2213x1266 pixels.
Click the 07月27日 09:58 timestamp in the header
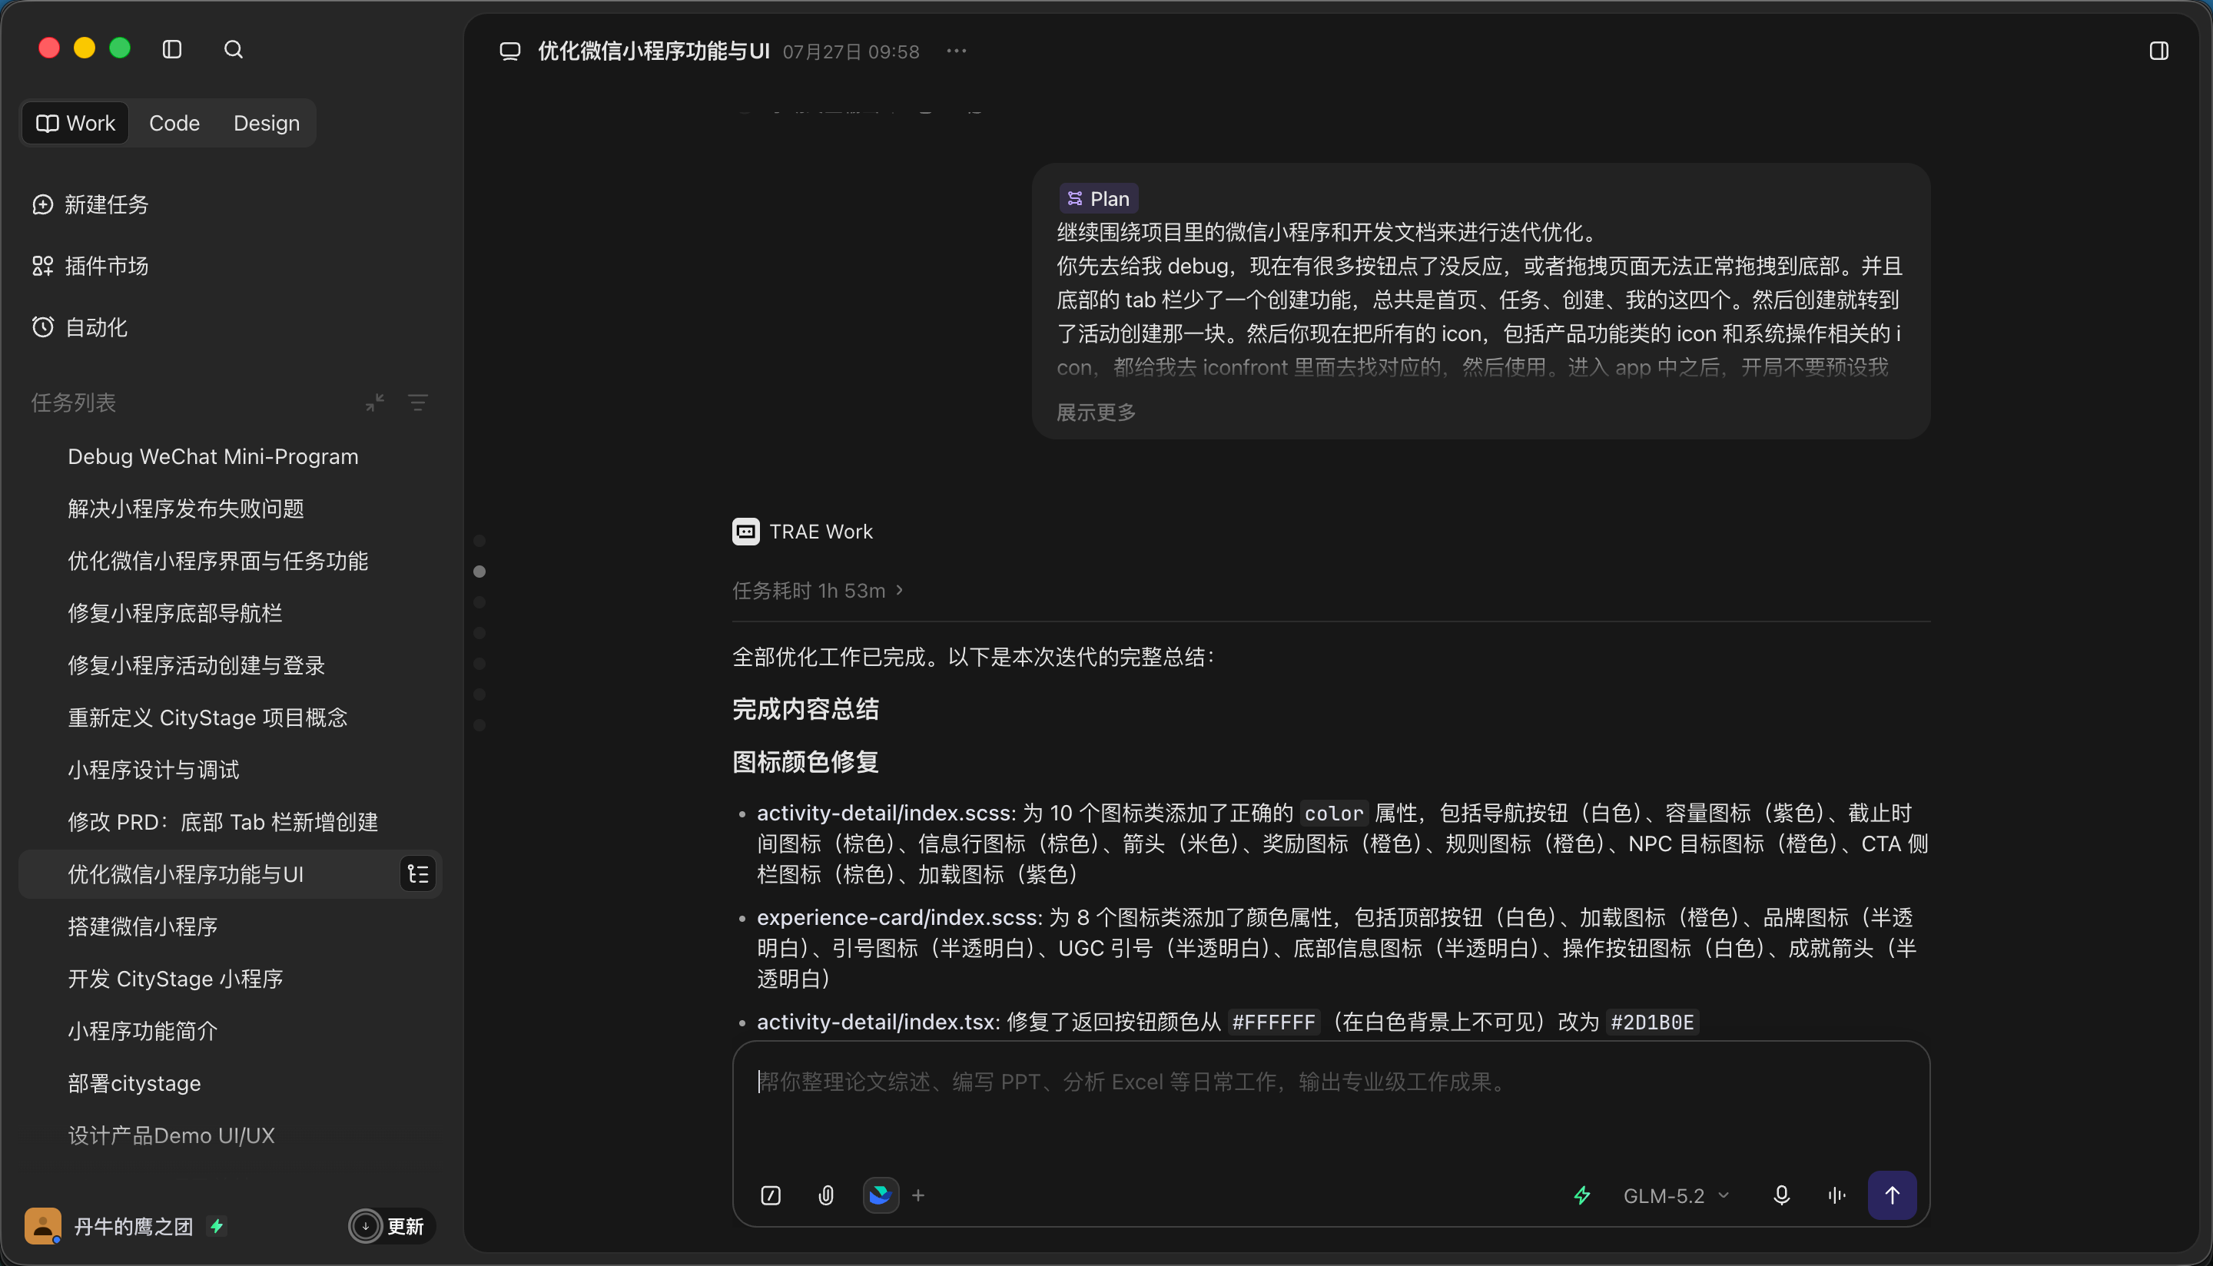click(x=851, y=52)
